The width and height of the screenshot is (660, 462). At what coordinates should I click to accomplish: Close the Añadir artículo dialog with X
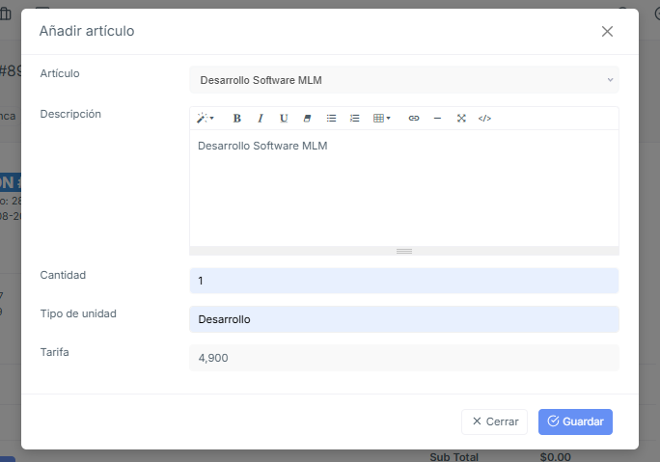(x=607, y=31)
